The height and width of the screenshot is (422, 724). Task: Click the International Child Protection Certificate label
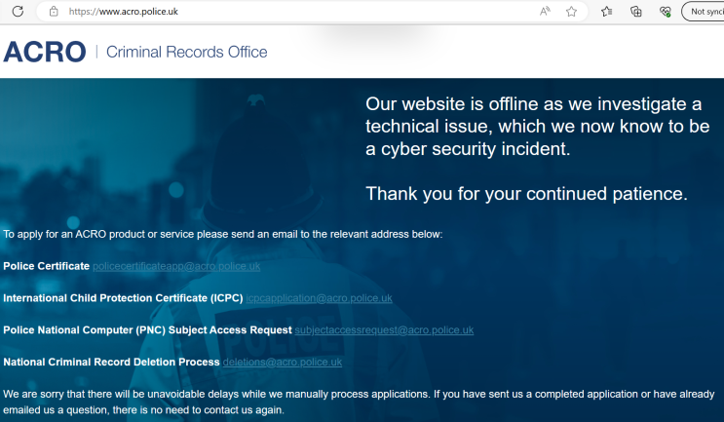point(123,298)
